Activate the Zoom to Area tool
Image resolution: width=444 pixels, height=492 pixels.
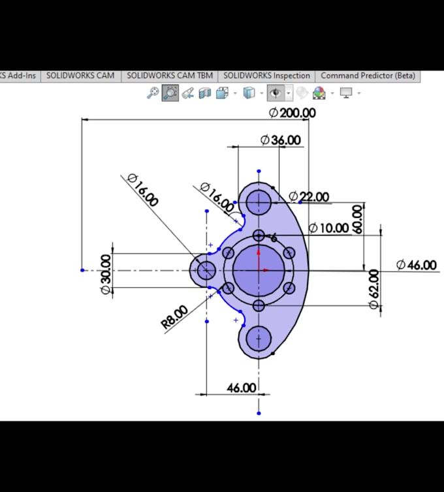pos(170,93)
